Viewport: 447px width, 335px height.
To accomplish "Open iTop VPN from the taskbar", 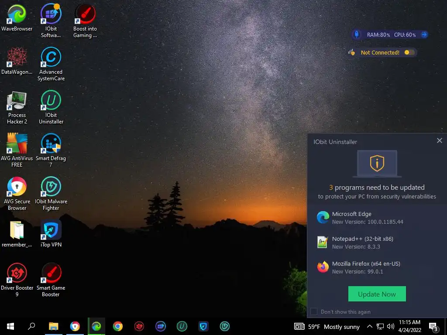I will (203, 326).
